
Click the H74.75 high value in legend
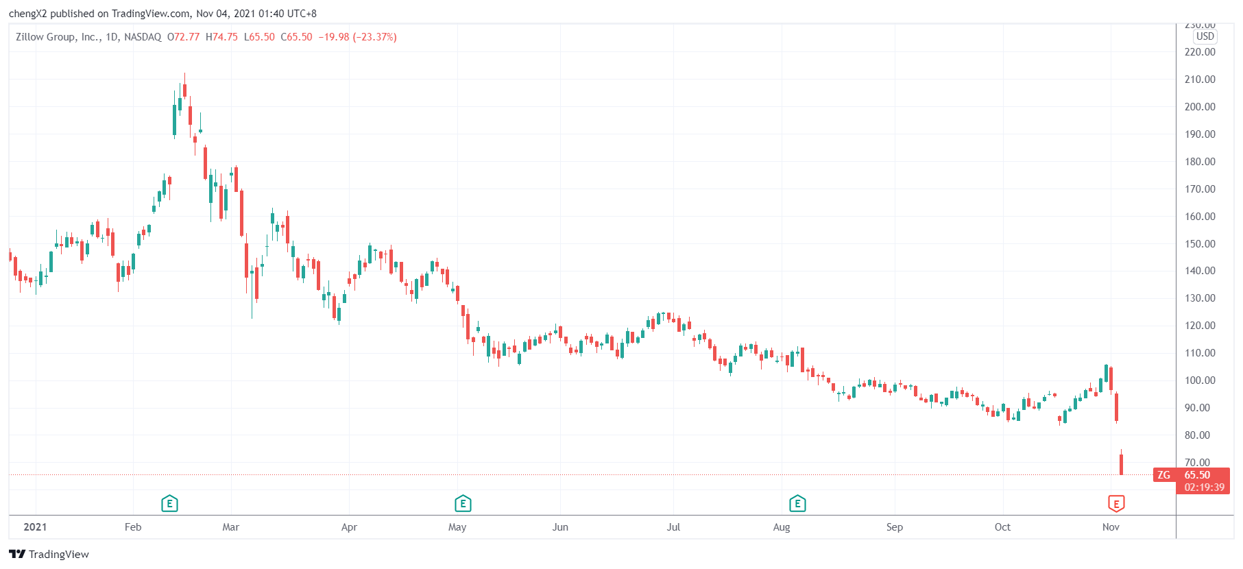pyautogui.click(x=221, y=37)
